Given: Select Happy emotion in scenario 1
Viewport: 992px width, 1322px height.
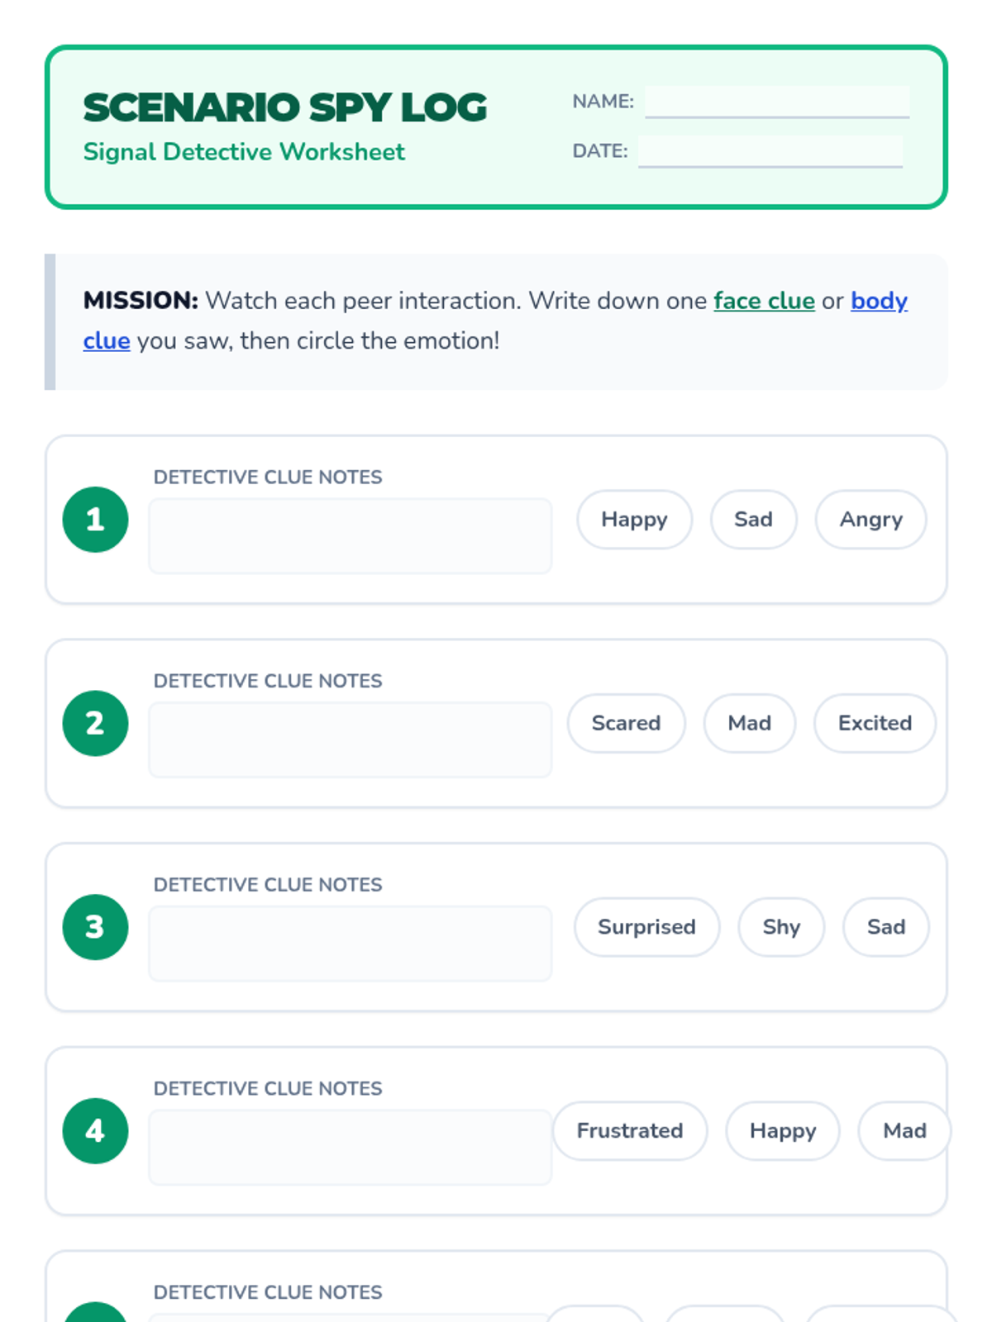Looking at the screenshot, I should [634, 520].
